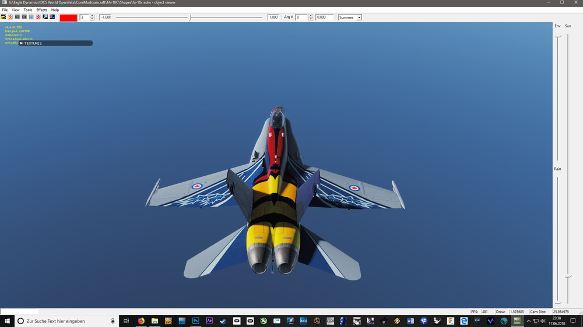The width and height of the screenshot is (583, 327).
Task: Click the eighth dark blue toolbar icon
Action: coord(52,17)
